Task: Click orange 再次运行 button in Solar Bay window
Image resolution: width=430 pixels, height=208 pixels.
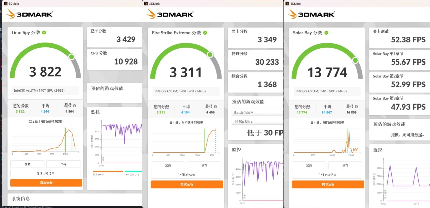Action: tap(328, 184)
